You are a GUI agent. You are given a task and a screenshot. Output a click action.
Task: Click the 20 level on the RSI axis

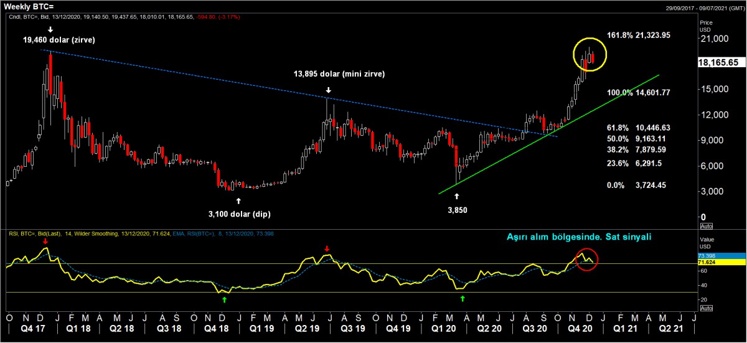pyautogui.click(x=704, y=299)
